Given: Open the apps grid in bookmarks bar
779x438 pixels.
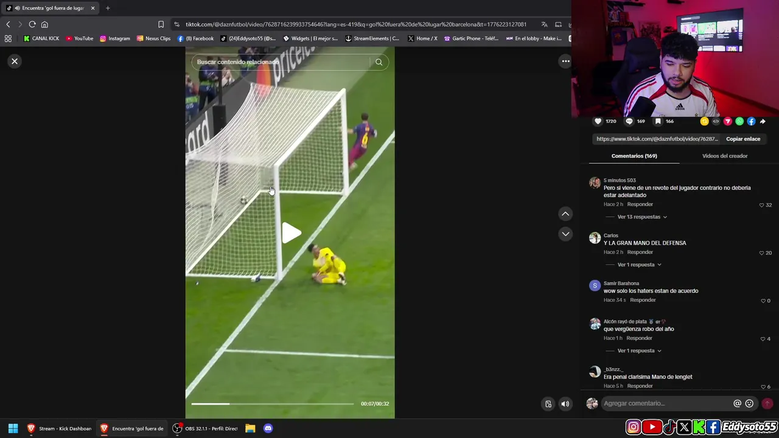Looking at the screenshot, I should pyautogui.click(x=8, y=38).
